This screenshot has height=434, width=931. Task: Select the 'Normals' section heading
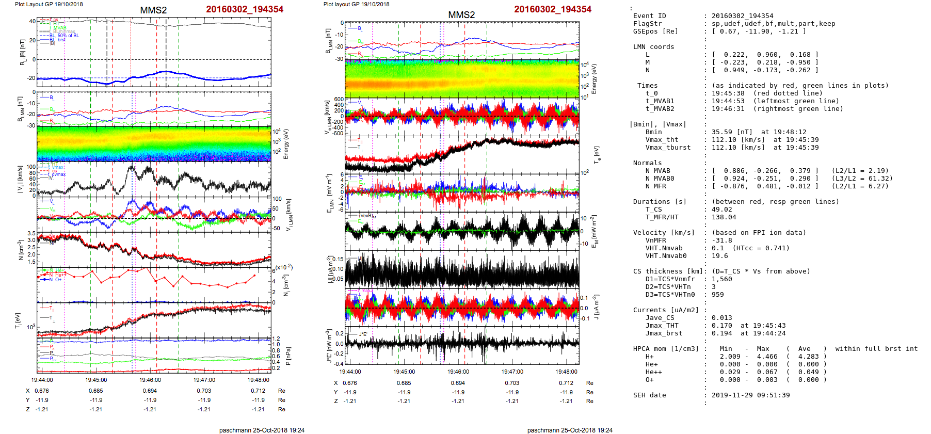click(x=647, y=163)
